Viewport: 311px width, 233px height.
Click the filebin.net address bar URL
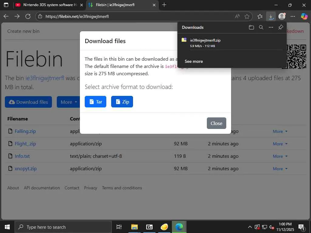pyautogui.click(x=77, y=16)
